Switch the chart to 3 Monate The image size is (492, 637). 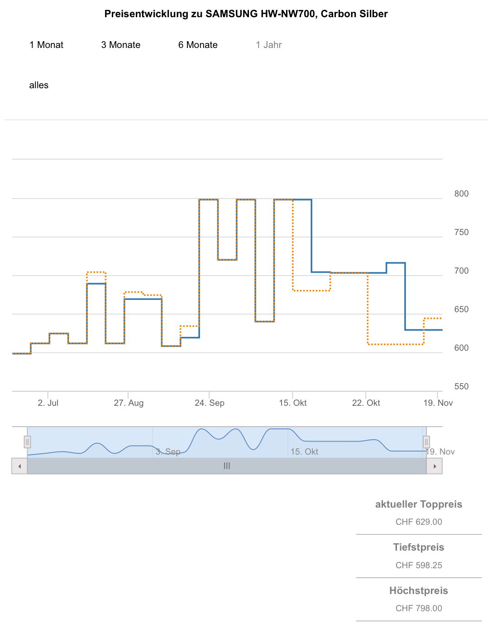(x=121, y=45)
